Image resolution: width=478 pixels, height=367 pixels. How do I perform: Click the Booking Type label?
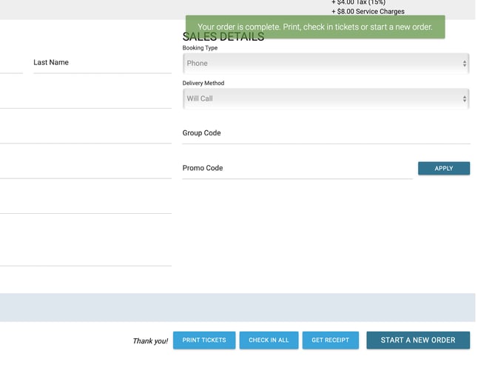tap(200, 48)
